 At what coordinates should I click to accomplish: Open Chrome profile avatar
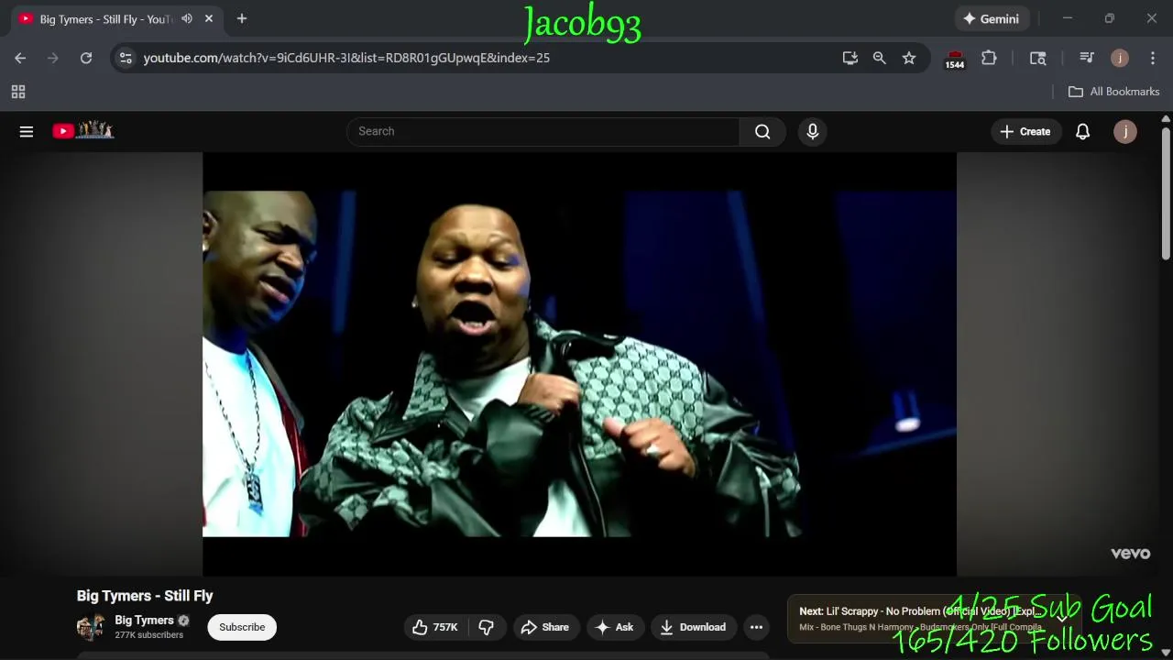point(1120,58)
